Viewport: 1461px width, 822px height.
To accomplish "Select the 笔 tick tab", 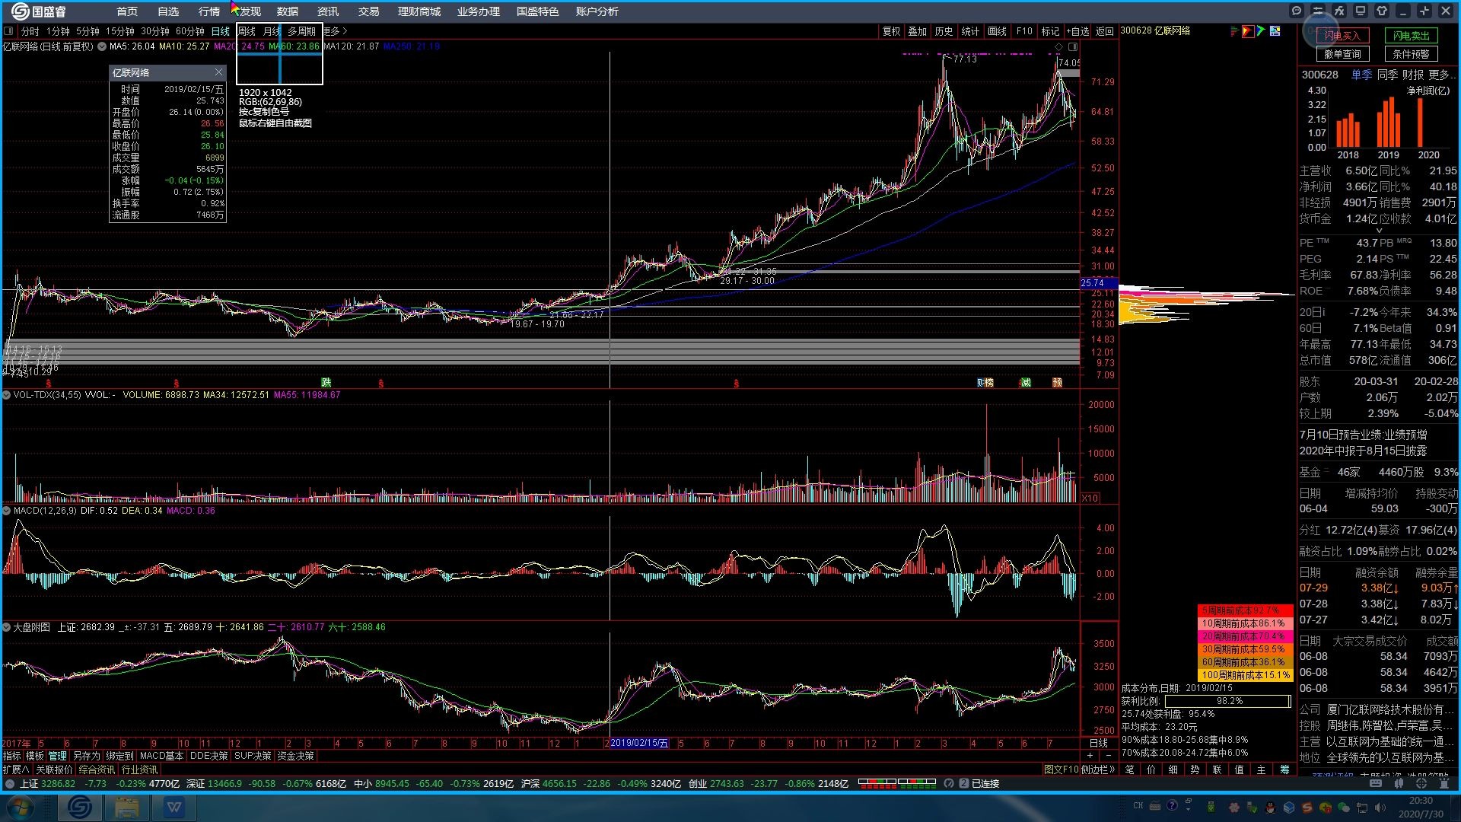I will [1129, 769].
